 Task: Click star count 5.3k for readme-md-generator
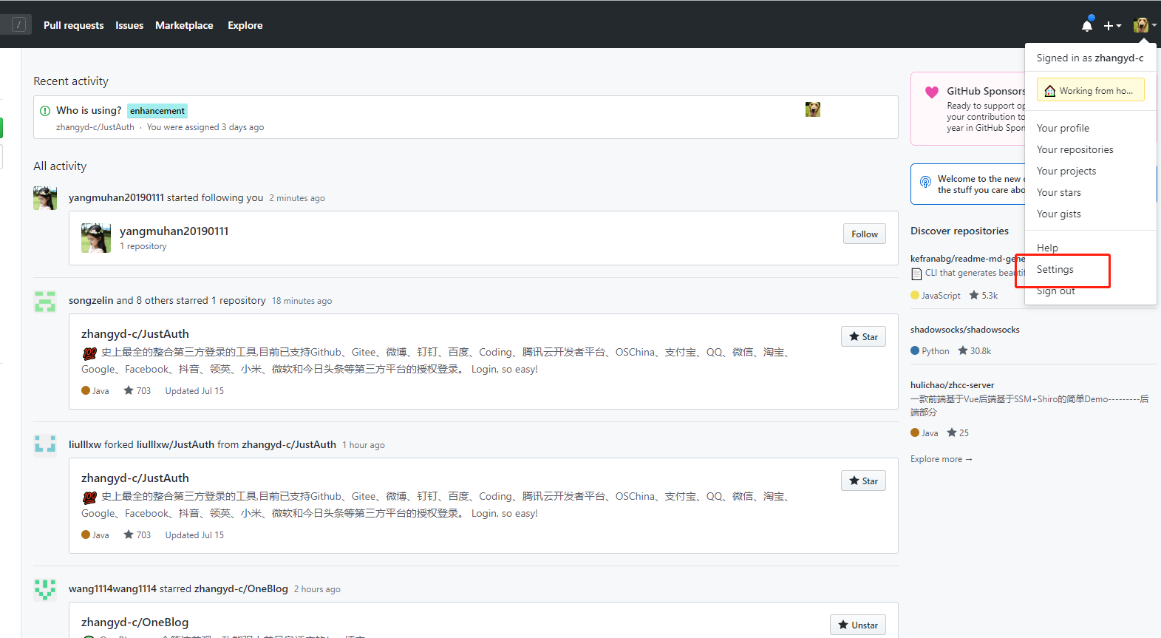coord(984,295)
